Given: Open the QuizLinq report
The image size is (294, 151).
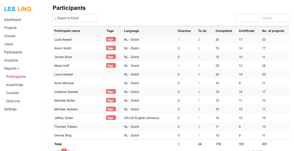Looking at the screenshot, I should [13, 101].
